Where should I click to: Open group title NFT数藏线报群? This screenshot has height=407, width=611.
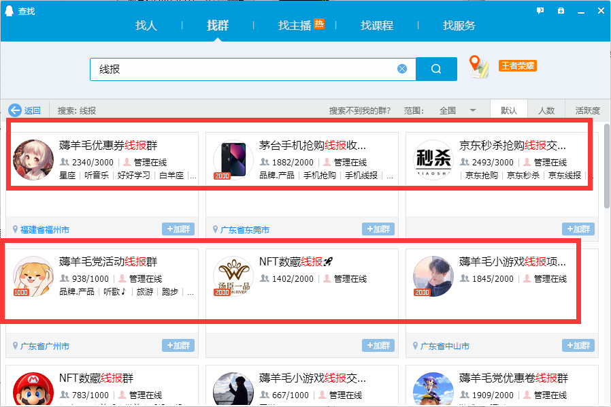[x=96, y=378]
